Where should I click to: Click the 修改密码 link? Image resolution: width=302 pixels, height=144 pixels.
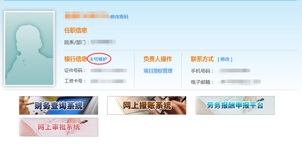point(119,17)
